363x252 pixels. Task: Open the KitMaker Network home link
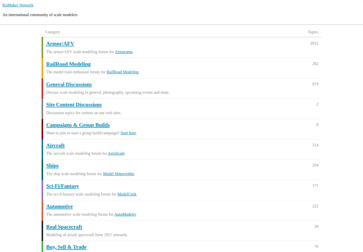18,5
